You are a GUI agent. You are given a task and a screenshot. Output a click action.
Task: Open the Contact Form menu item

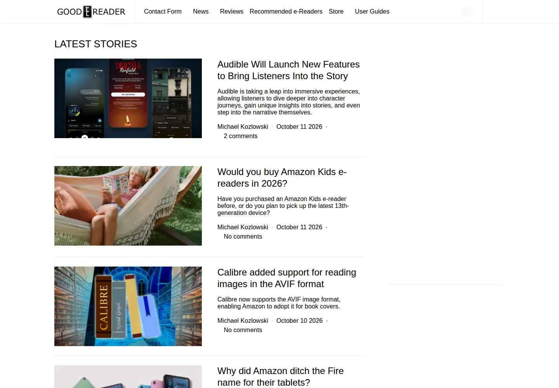coord(163,12)
